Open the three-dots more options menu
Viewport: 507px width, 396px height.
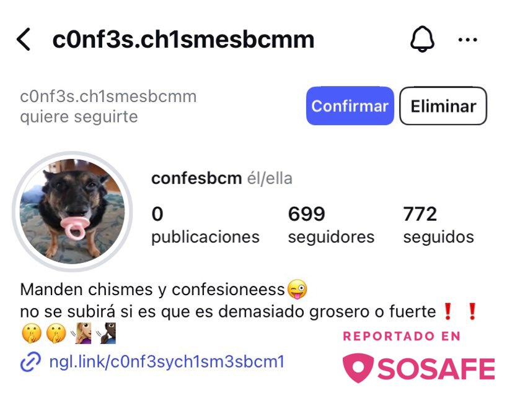(467, 40)
